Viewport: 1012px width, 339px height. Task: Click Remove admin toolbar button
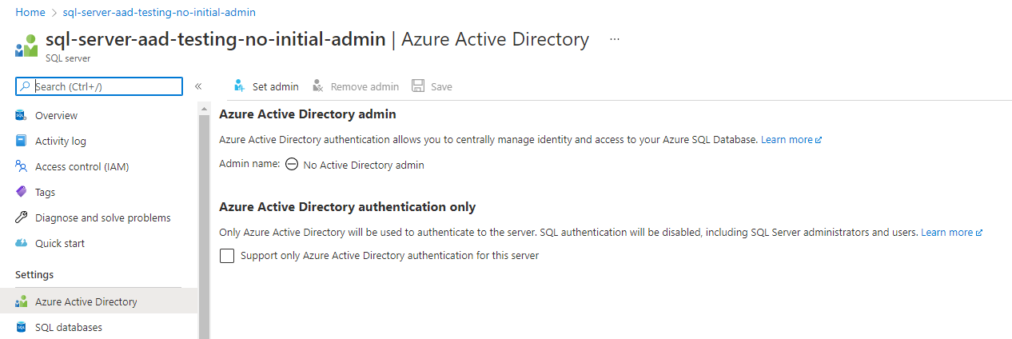pos(356,86)
